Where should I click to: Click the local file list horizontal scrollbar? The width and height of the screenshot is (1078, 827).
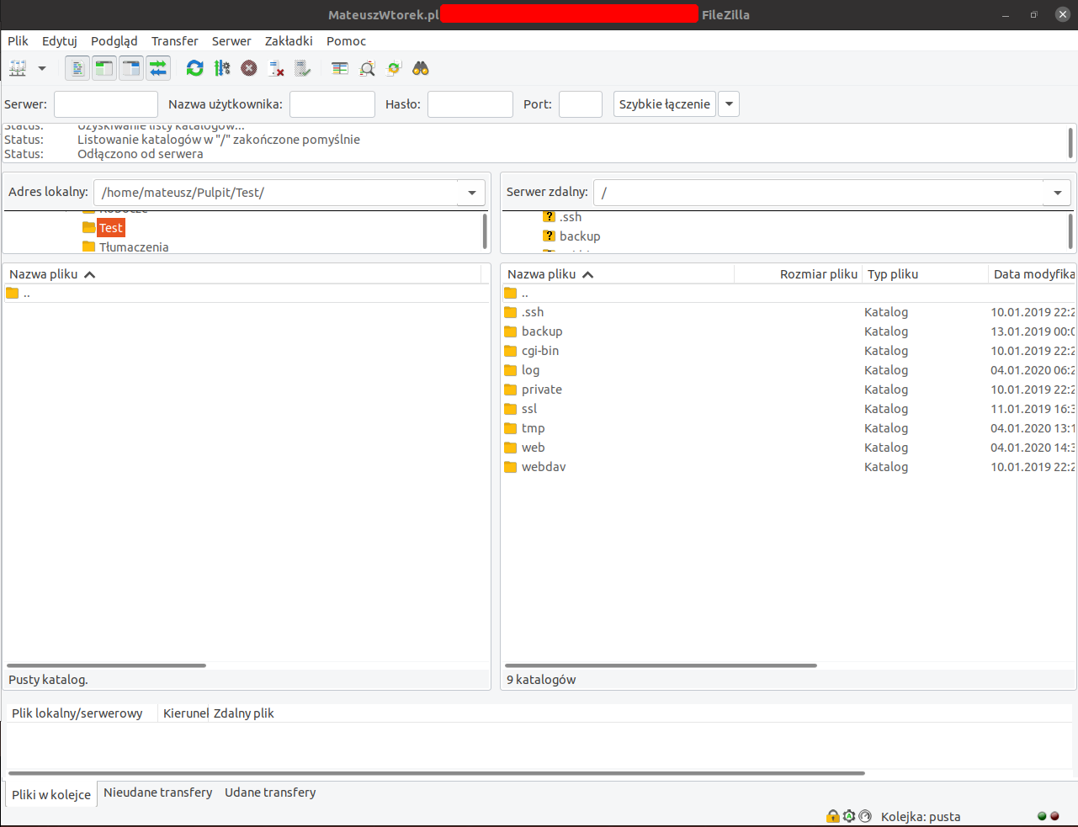click(x=106, y=665)
